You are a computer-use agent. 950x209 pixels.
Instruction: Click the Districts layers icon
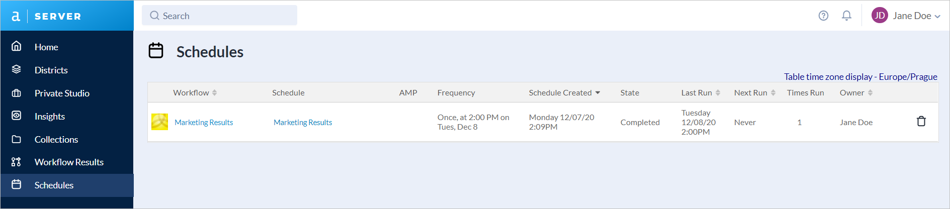[17, 69]
